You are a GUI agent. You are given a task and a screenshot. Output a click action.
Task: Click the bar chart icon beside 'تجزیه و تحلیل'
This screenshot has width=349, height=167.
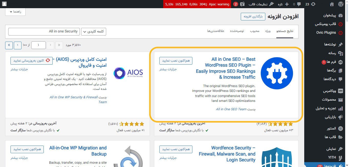tap(341, 109)
